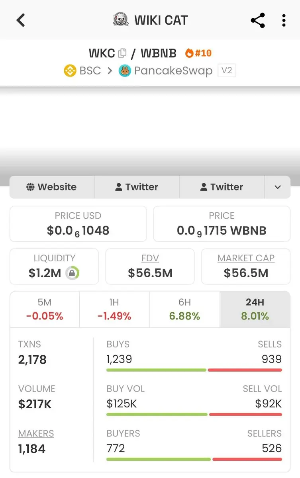
Task: Click the FDV underlined label
Action: (x=150, y=258)
